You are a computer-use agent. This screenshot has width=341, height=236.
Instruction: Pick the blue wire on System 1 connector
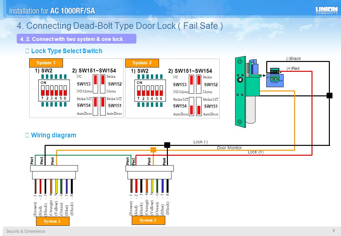(x=67, y=186)
